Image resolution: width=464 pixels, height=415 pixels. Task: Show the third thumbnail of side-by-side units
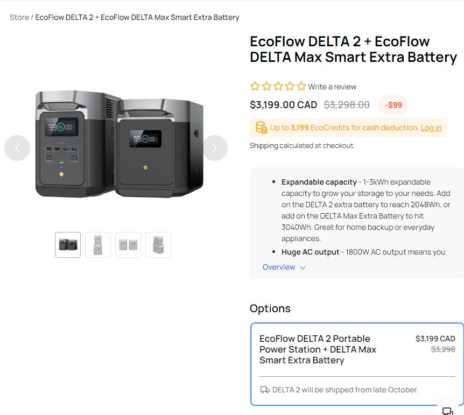128,245
